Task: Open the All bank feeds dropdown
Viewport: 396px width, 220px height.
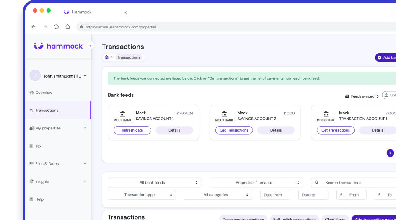Action: [154, 183]
